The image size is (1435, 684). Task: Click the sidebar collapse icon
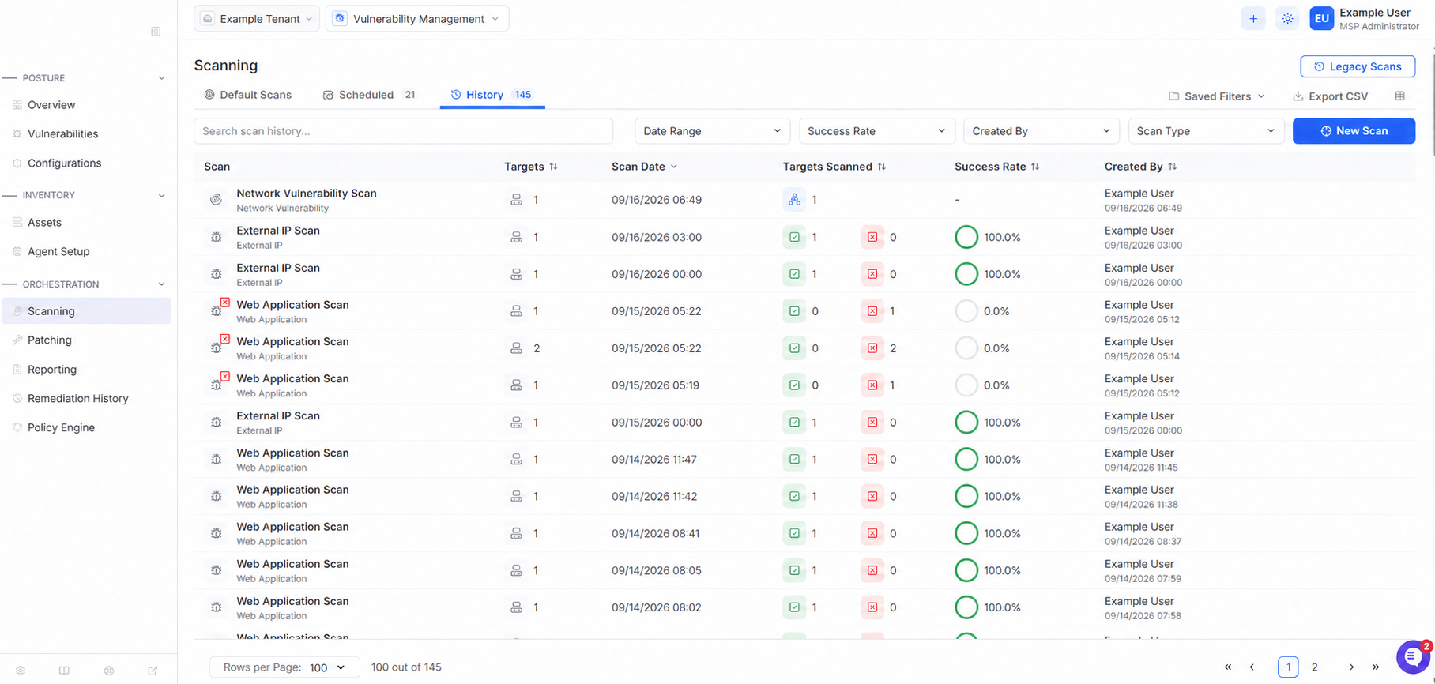156,32
